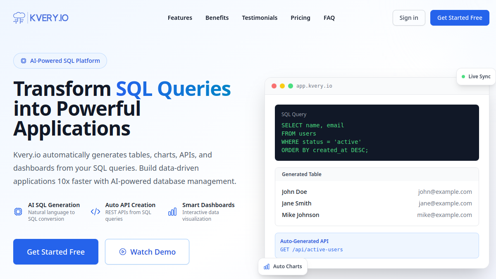Click the play icon in Watch Demo
496x279 pixels.
pos(123,252)
